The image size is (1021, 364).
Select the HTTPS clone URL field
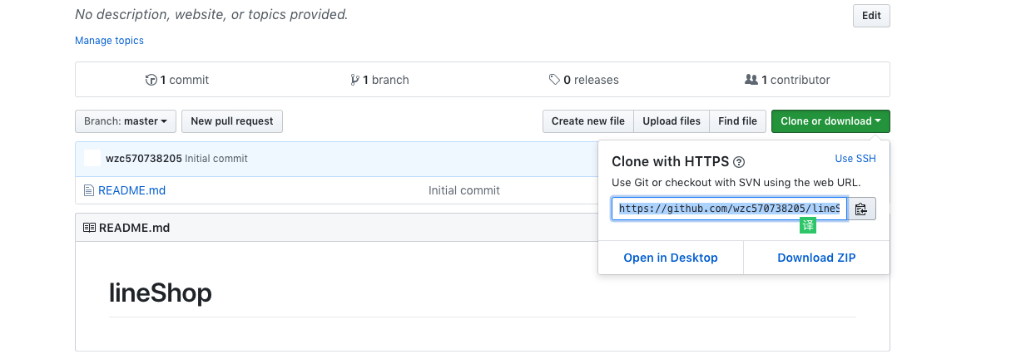point(729,209)
